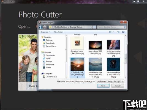Select Local Disk (C:)
Viewport: 147px width, 110px height.
click(x=51, y=77)
